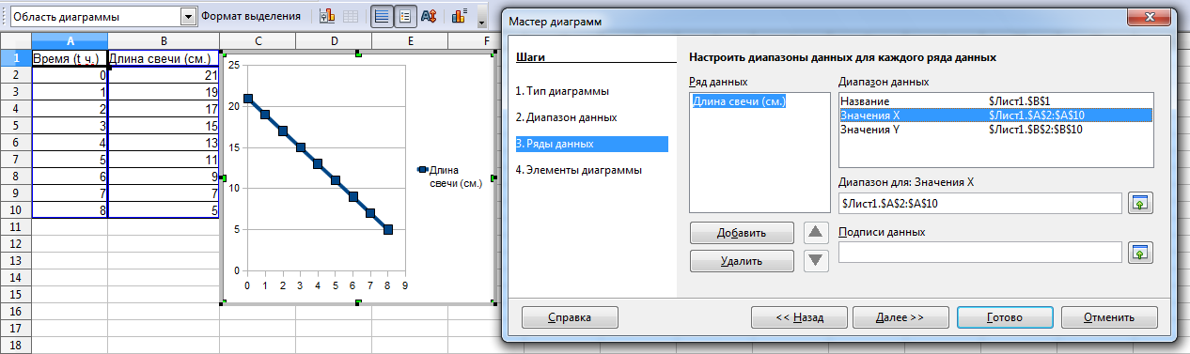
Task: Click the chart data point at x=8
Action: [387, 229]
